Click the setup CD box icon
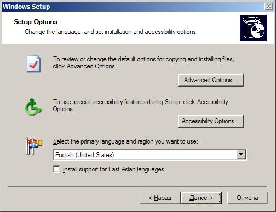 [x=254, y=28]
